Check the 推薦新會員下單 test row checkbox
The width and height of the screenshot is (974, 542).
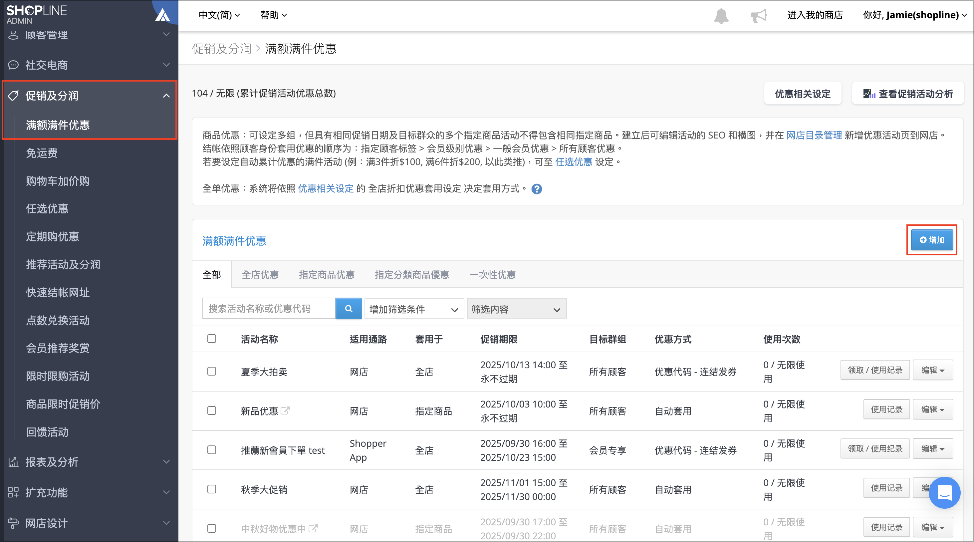point(212,450)
